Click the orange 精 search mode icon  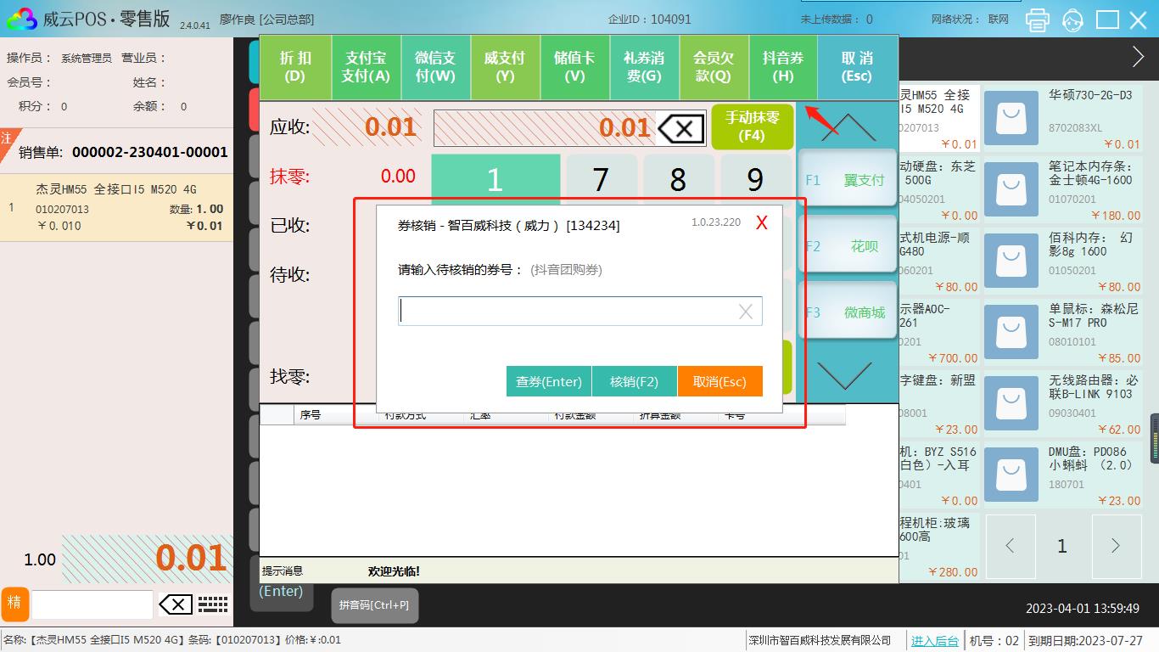coord(14,604)
